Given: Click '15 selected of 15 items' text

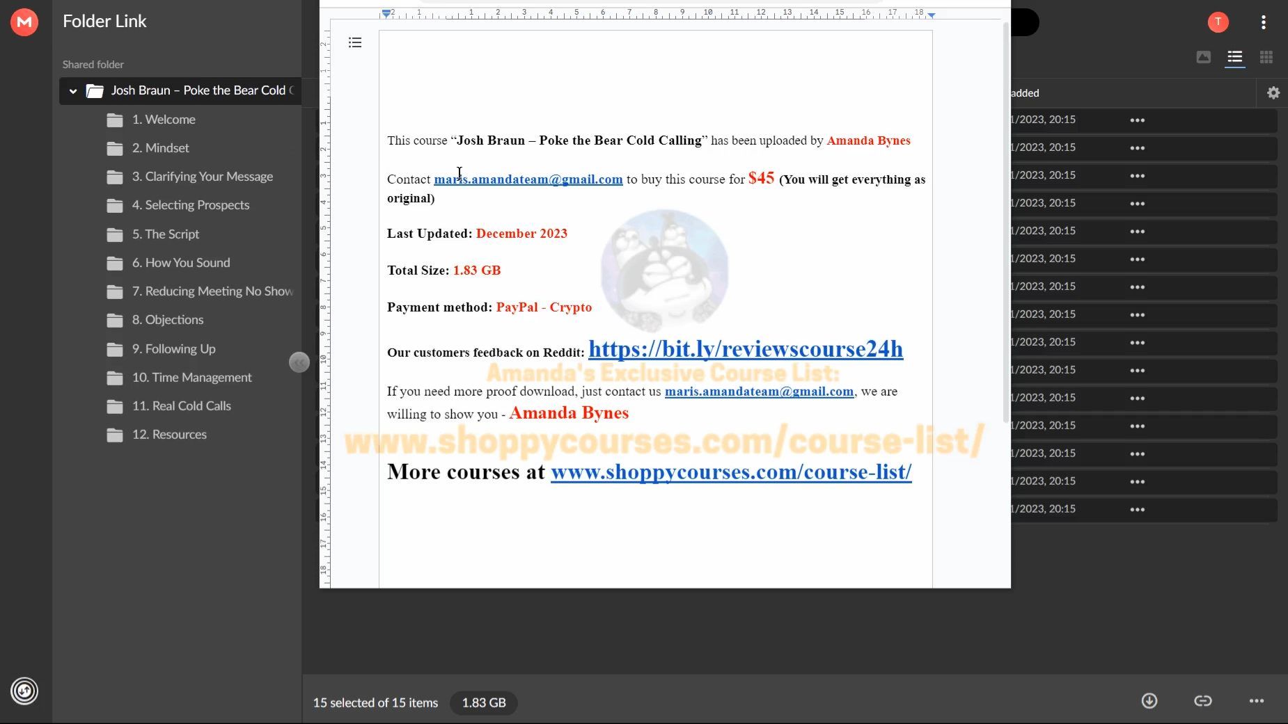Looking at the screenshot, I should (375, 703).
